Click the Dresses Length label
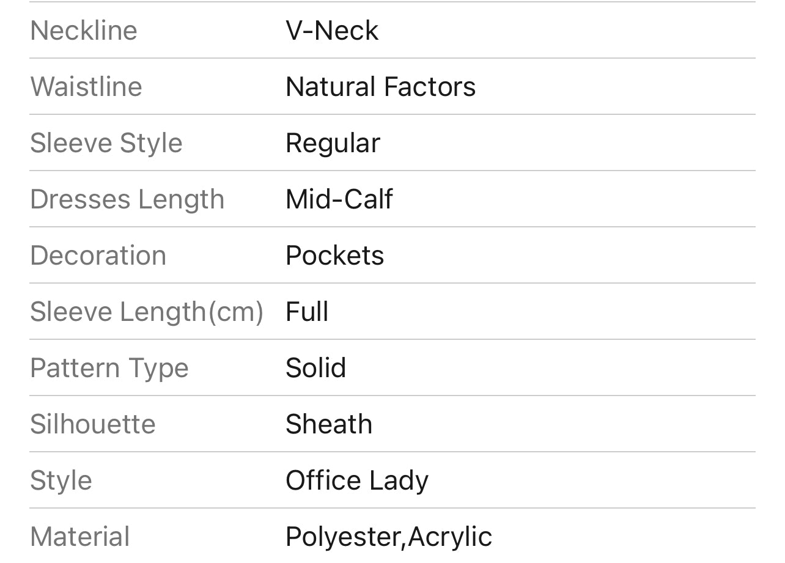Screen dimensions: 785x563 point(127,199)
